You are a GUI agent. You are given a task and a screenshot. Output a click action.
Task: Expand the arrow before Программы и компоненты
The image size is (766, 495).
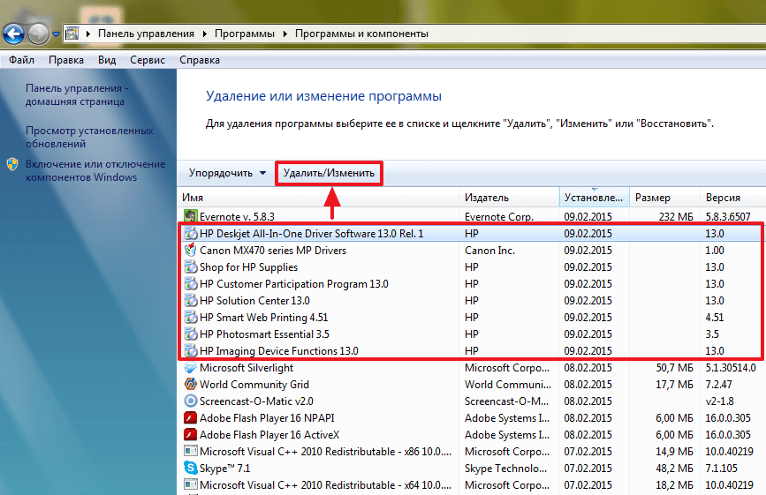[x=284, y=34]
